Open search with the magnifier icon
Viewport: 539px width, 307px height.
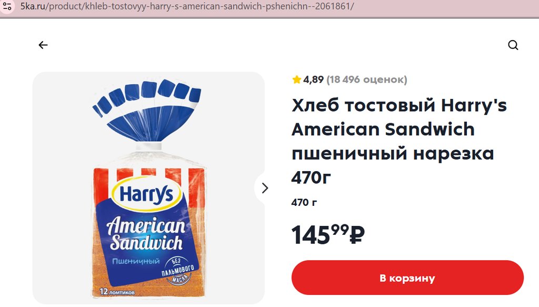pos(513,45)
